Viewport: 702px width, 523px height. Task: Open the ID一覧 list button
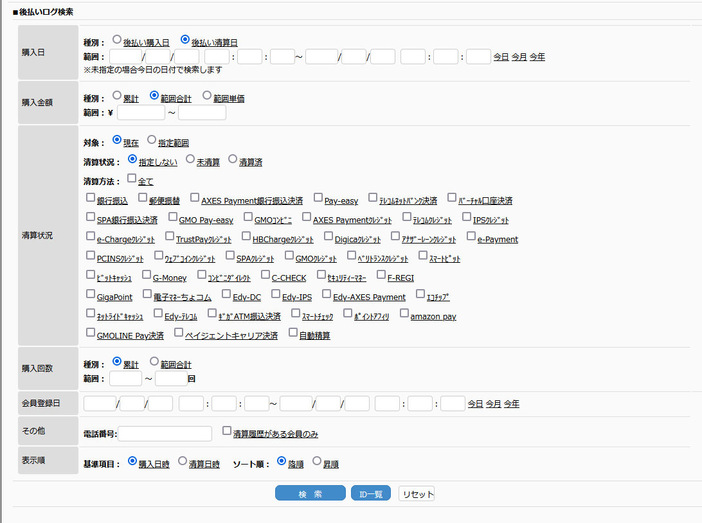371,493
